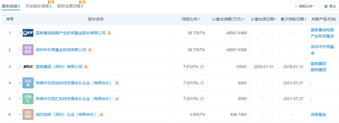Open 深圳市引导基金投资有限公司 shareholder link

[x=61, y=50]
